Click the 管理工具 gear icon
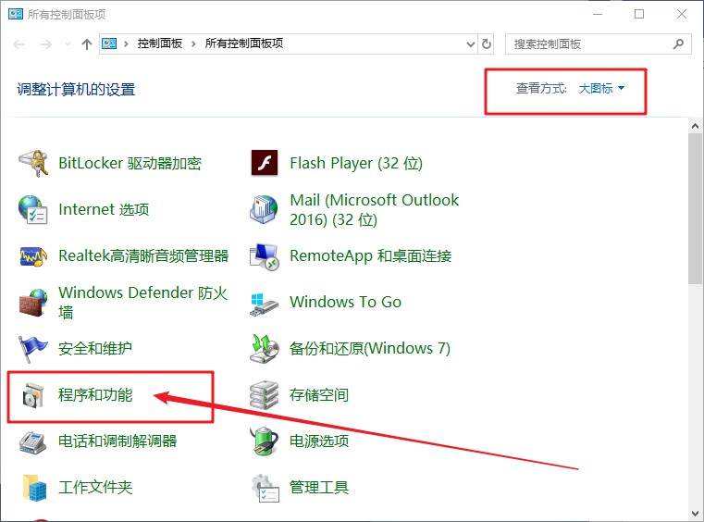 (x=266, y=488)
